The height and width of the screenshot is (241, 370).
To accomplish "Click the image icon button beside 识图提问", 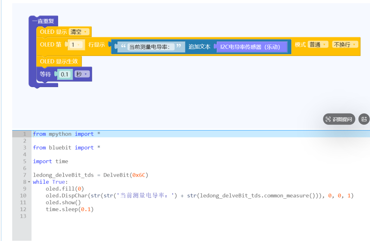I will coord(364,119).
